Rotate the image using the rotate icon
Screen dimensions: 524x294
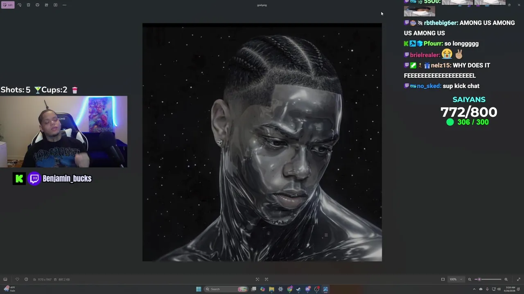[19, 5]
